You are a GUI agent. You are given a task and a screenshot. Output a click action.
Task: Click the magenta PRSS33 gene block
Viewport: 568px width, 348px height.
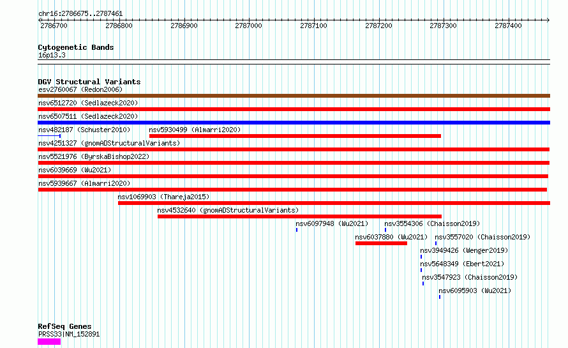49,342
